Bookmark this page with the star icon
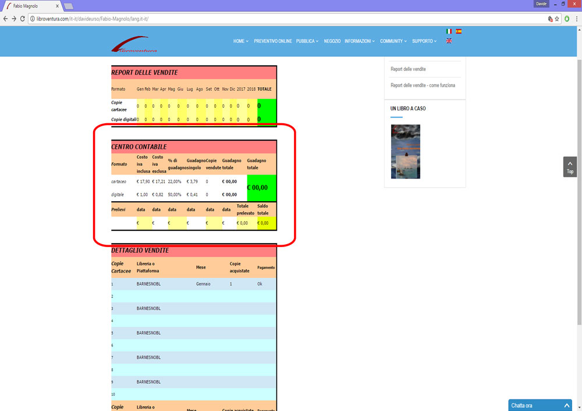The width and height of the screenshot is (582, 411). pyautogui.click(x=557, y=19)
